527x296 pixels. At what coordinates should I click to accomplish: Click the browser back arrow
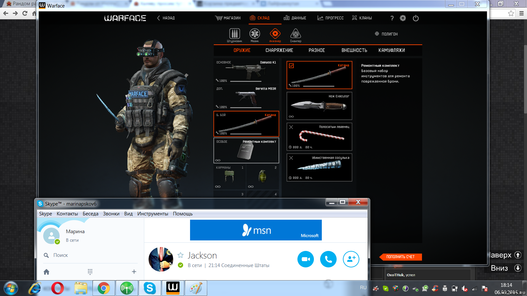pos(6,13)
